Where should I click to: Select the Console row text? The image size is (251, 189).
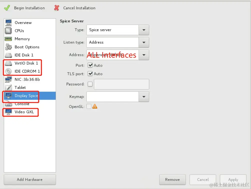coord(22,104)
